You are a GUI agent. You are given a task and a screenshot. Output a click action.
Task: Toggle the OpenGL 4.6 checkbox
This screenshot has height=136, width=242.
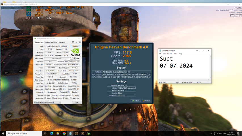click(x=71, y=98)
